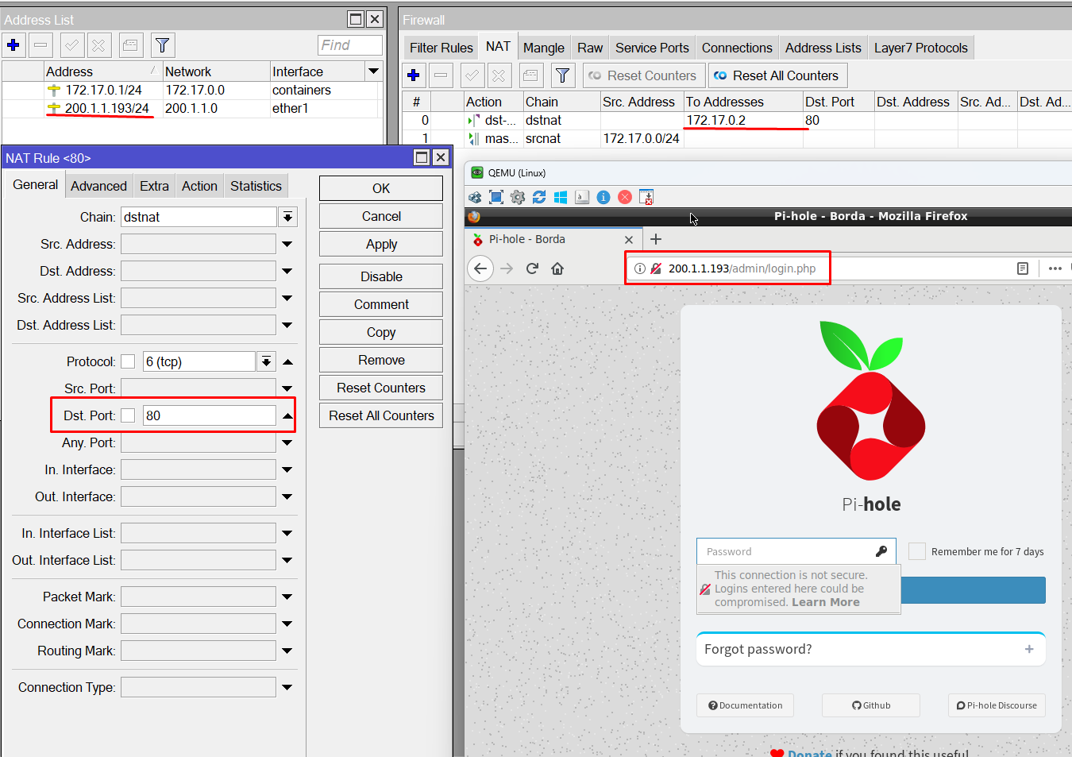Viewport: 1072px width, 757px height.
Task: Click the Apply button
Action: click(x=381, y=245)
